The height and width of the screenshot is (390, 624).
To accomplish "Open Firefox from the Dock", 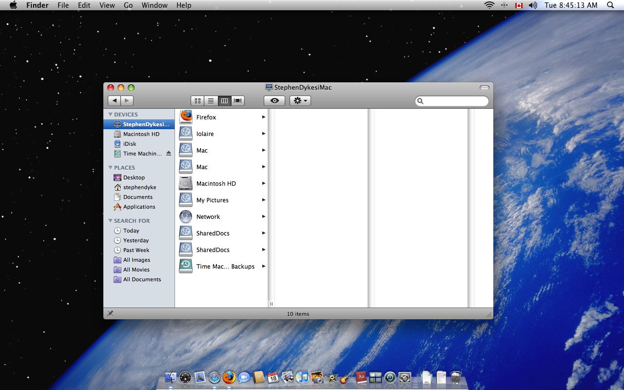I will [229, 377].
